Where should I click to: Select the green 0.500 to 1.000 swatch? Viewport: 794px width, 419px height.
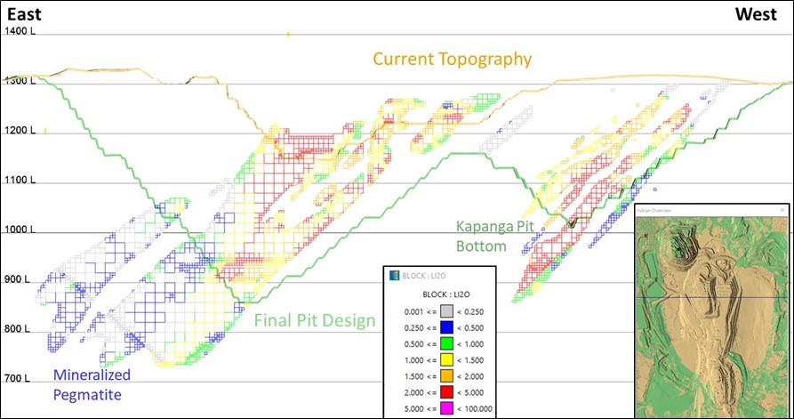click(x=446, y=344)
